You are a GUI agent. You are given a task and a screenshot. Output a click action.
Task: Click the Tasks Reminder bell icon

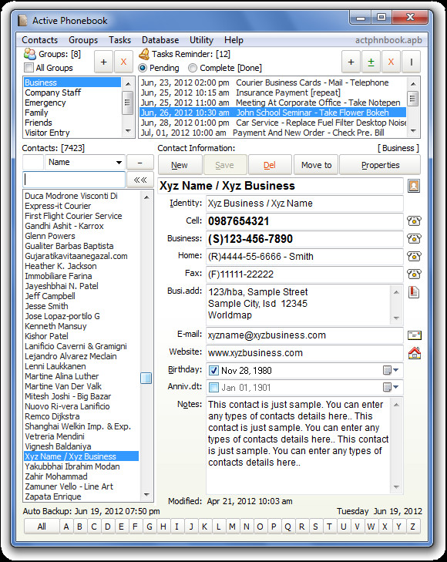144,54
